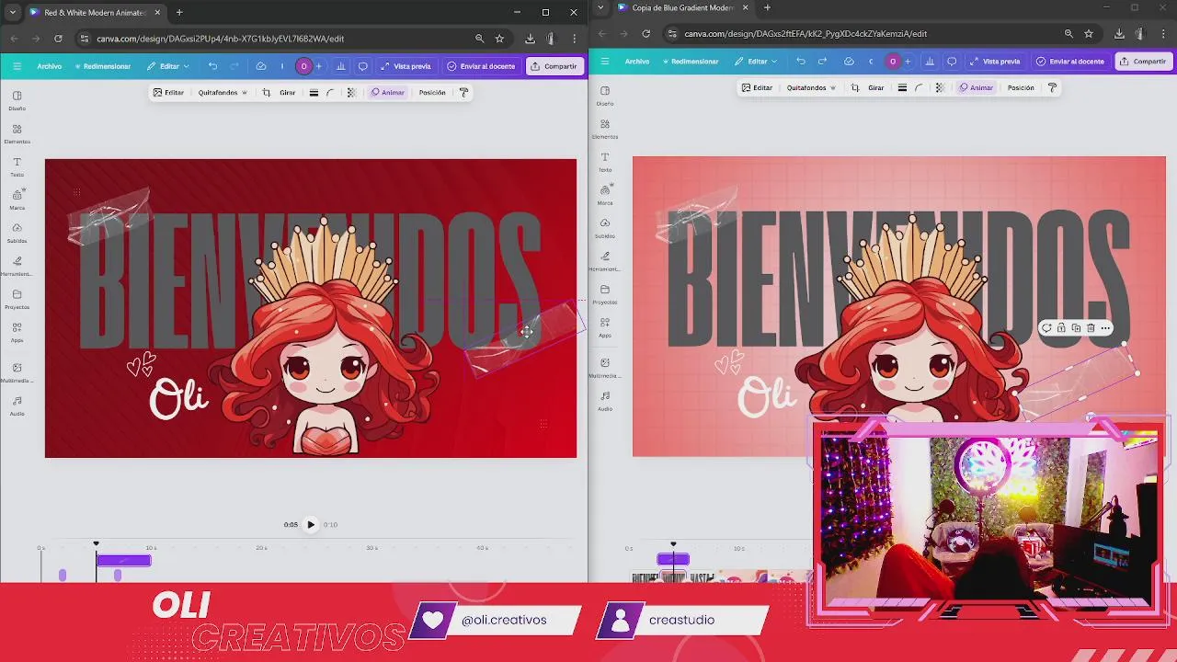1177x662 pixels.
Task: Click Compartir button in right Canva window
Action: coord(1143,62)
